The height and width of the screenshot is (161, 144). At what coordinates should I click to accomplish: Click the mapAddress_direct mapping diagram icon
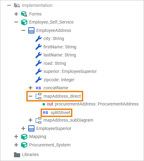click(38, 96)
